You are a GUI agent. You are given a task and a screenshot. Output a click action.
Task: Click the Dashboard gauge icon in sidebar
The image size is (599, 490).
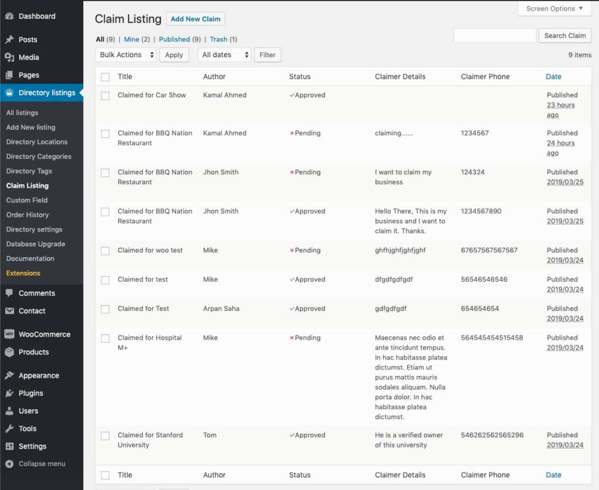pyautogui.click(x=9, y=16)
